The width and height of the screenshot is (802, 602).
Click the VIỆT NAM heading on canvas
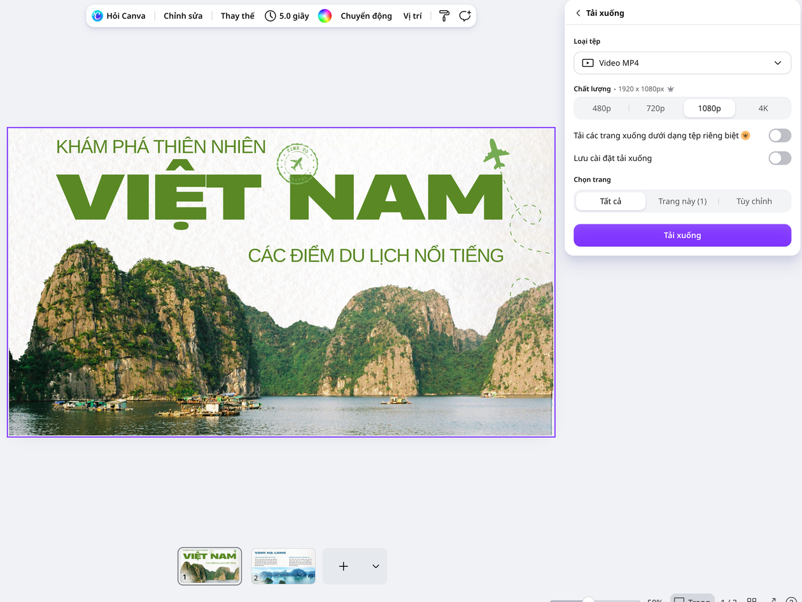pos(280,199)
